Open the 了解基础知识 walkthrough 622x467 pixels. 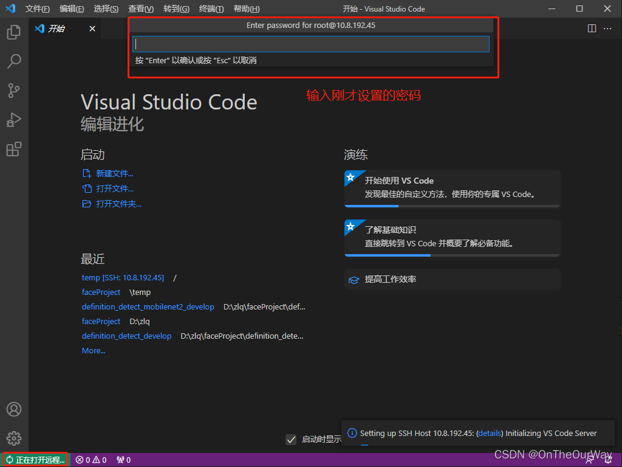click(x=452, y=238)
